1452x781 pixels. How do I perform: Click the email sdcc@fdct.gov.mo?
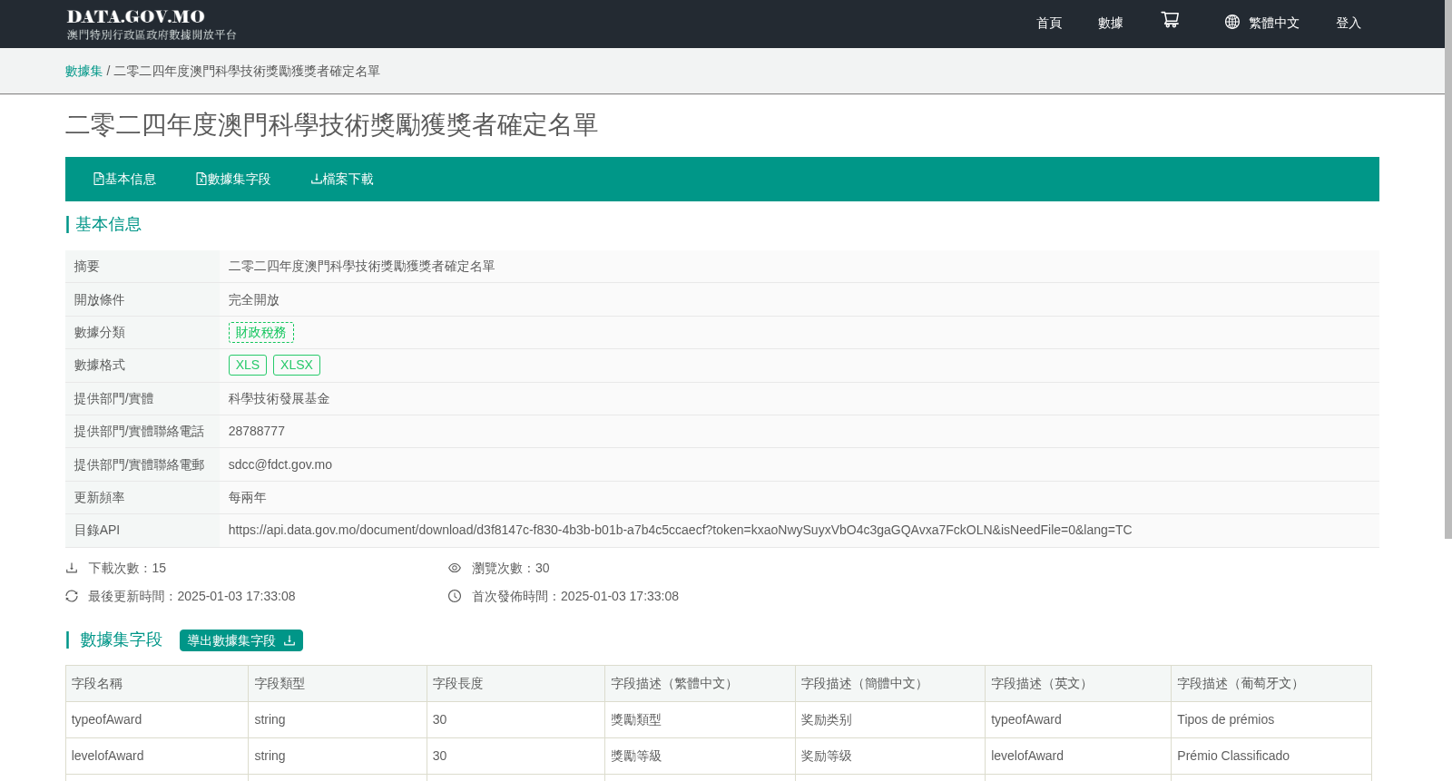[x=280, y=464]
